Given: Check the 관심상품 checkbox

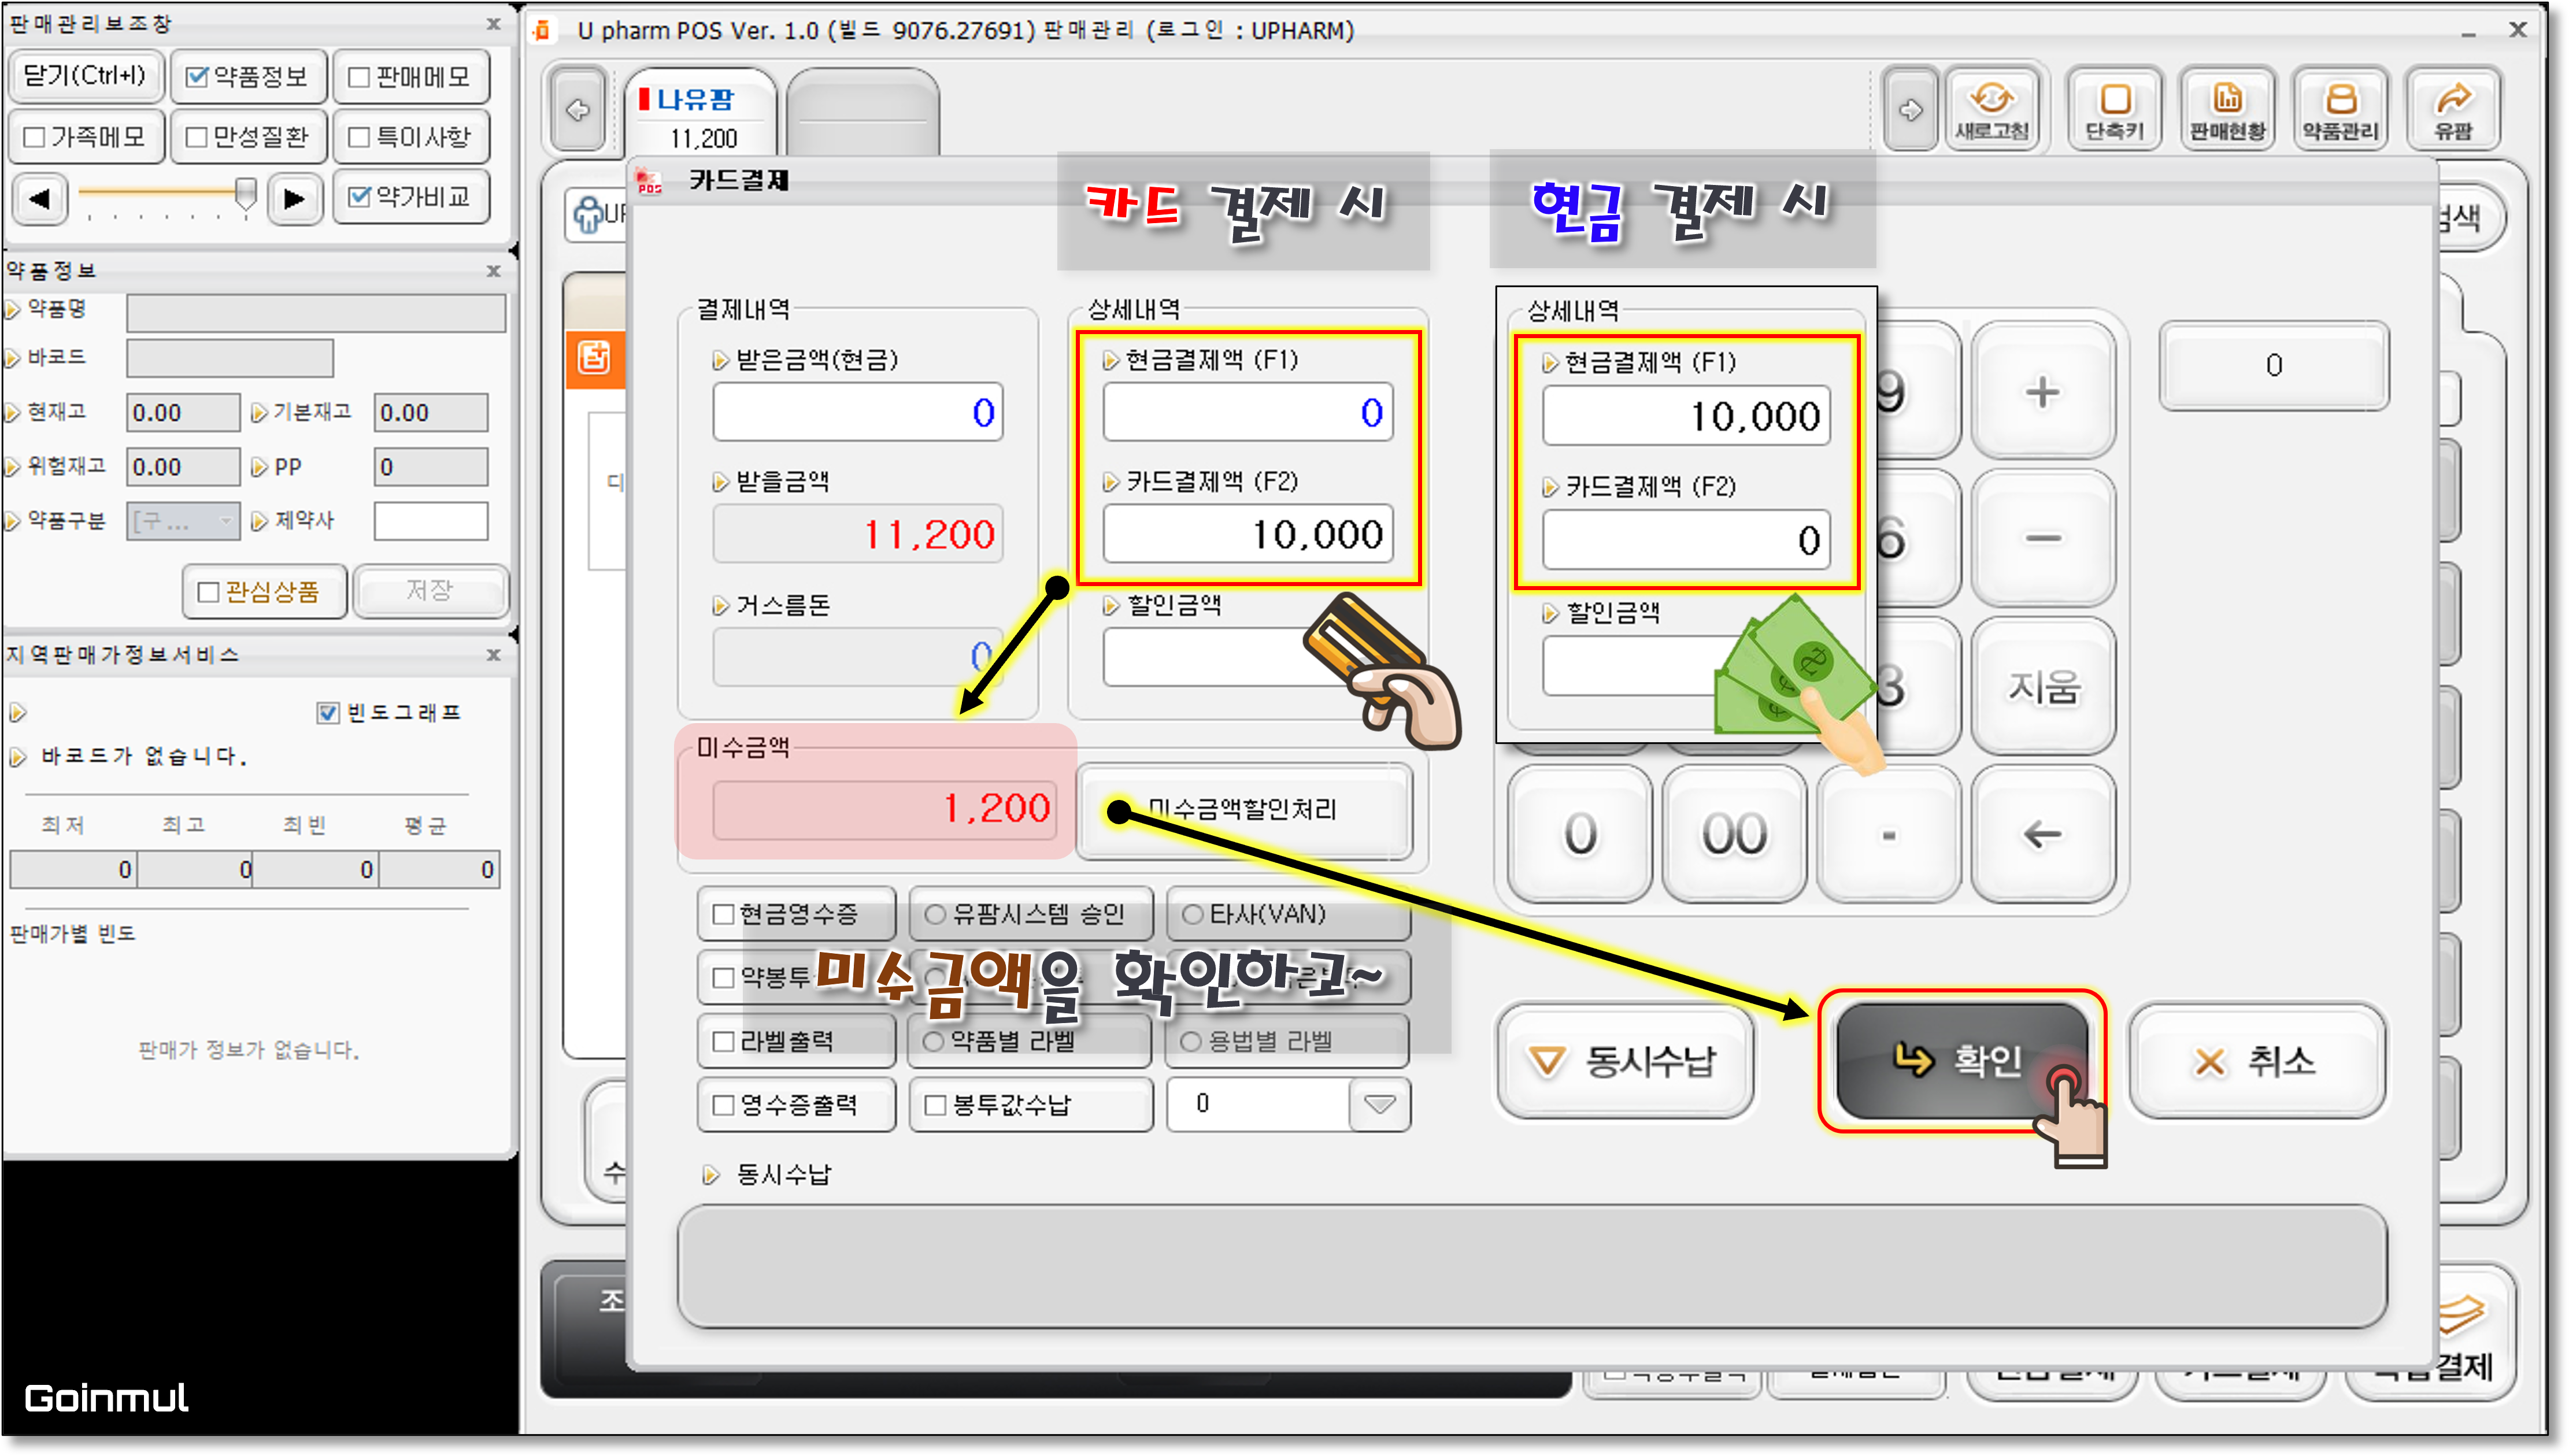Looking at the screenshot, I should pos(208,592).
